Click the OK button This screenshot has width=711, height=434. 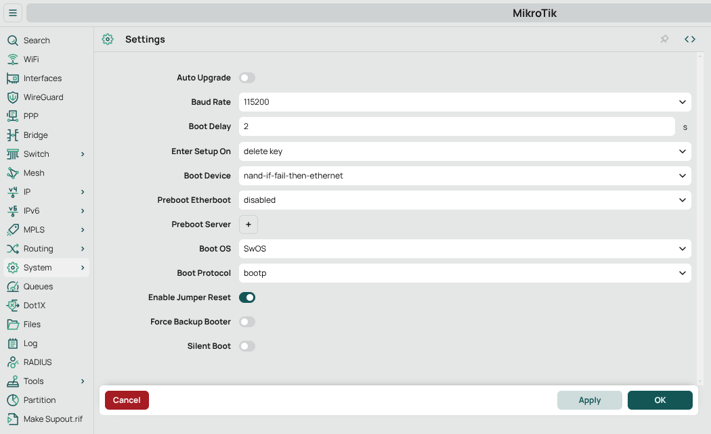click(x=660, y=400)
